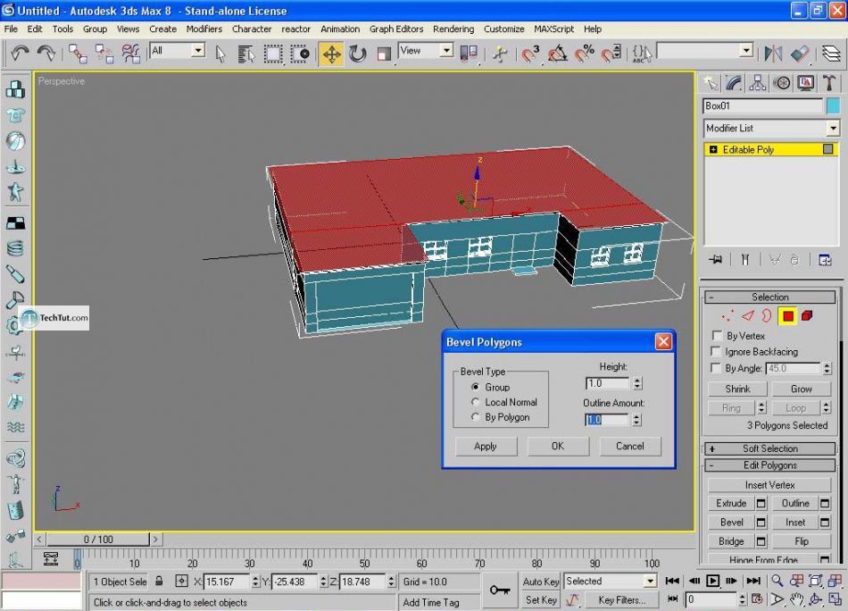This screenshot has width=848, height=611.
Task: Click Zoom Extents navigation icon
Action: [x=816, y=582]
